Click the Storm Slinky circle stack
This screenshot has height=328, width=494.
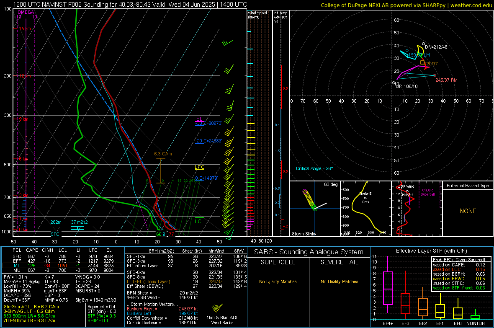(309, 200)
